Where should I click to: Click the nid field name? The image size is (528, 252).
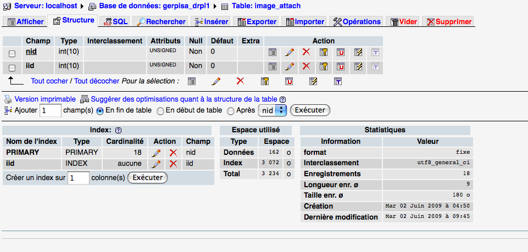coord(31,52)
